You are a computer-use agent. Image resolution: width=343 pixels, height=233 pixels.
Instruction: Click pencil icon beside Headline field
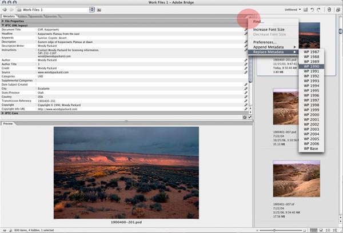pos(246,33)
